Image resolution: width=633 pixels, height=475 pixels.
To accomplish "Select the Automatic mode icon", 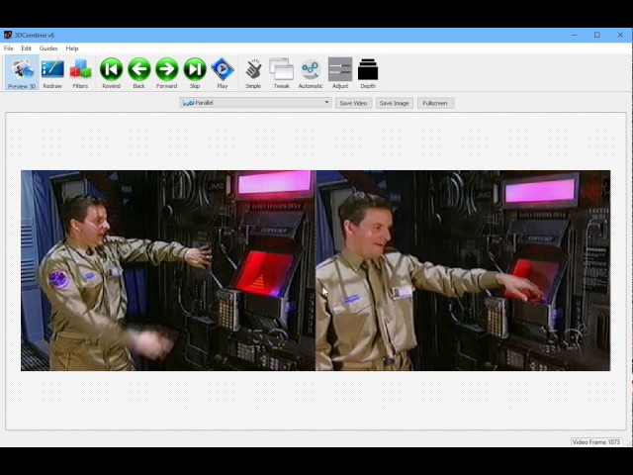I will point(310,73).
